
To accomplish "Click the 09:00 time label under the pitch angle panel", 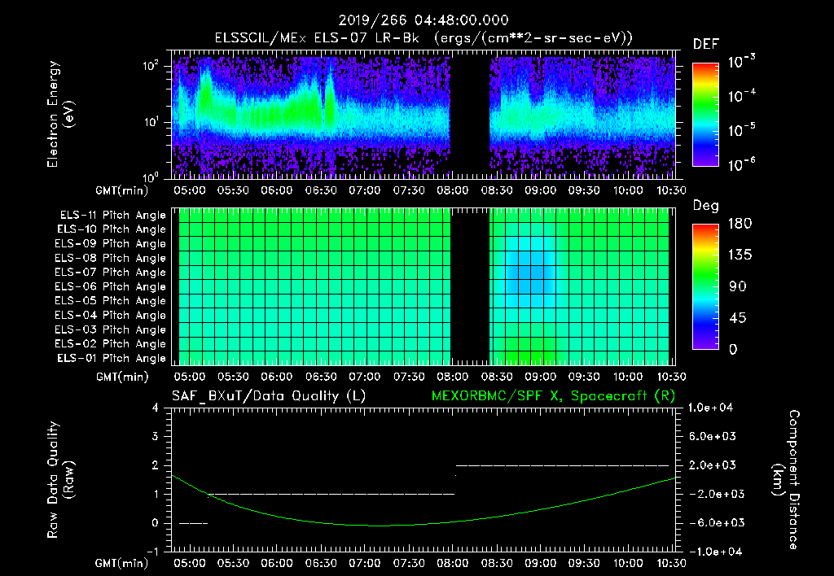I will (541, 377).
